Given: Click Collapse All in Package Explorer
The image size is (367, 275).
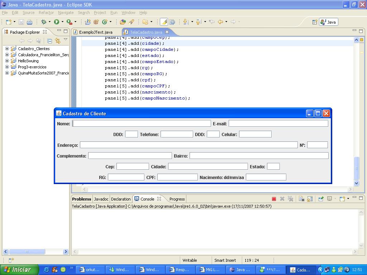Looking at the screenshot, I should click(50, 41).
